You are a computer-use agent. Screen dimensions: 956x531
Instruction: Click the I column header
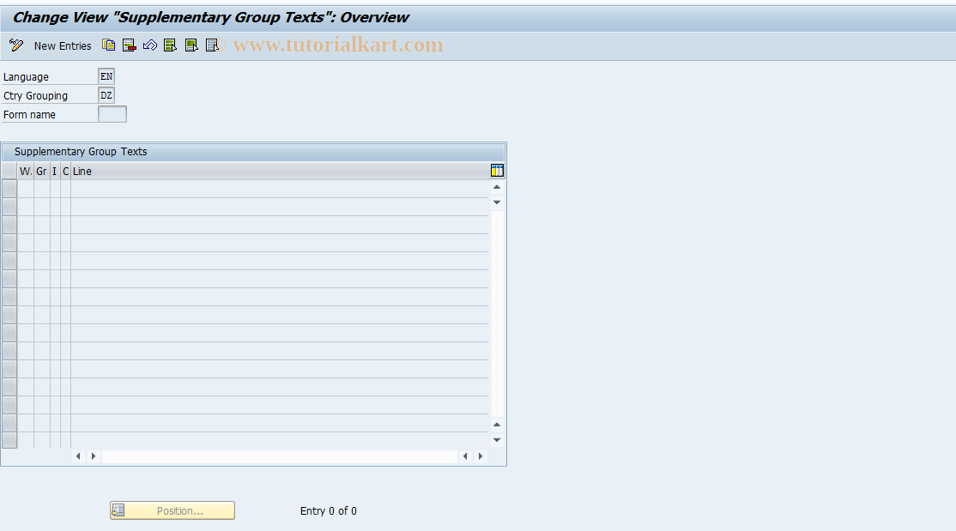click(x=55, y=172)
